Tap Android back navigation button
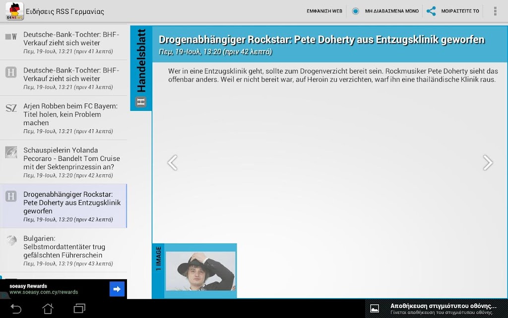 [x=15, y=309]
